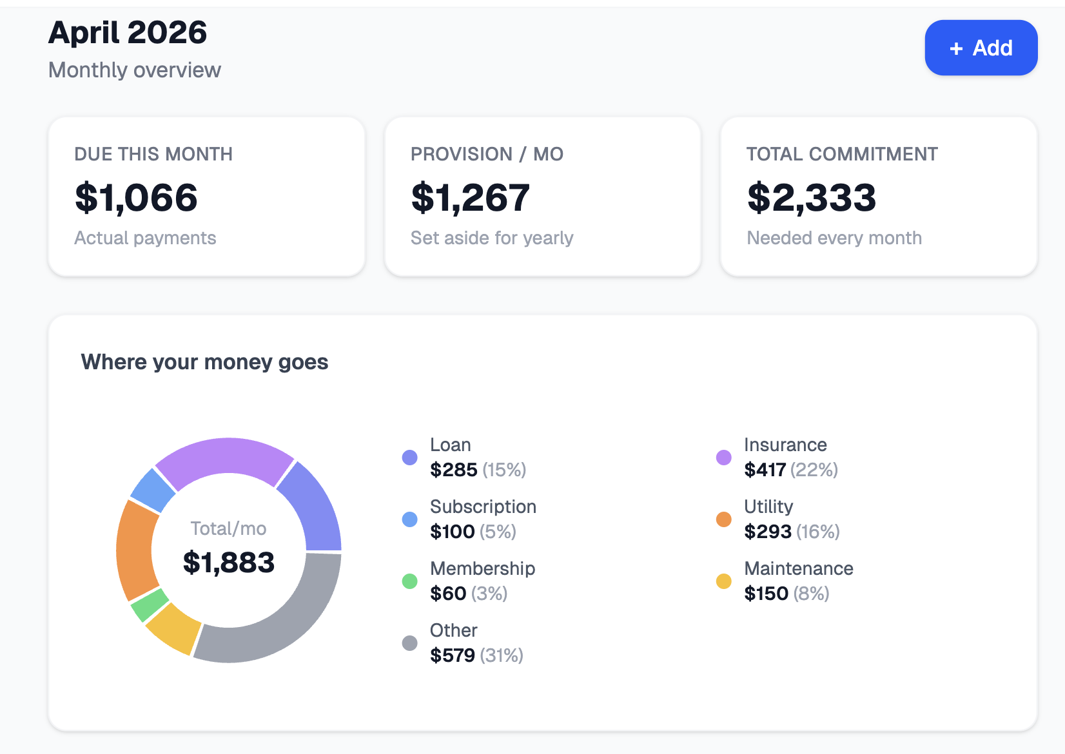Click the plus icon inside the Add button
1065x754 pixels.
[956, 48]
